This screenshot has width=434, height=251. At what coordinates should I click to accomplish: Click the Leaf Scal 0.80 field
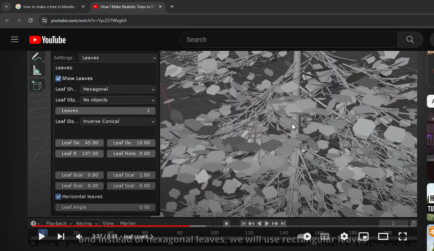(80, 175)
